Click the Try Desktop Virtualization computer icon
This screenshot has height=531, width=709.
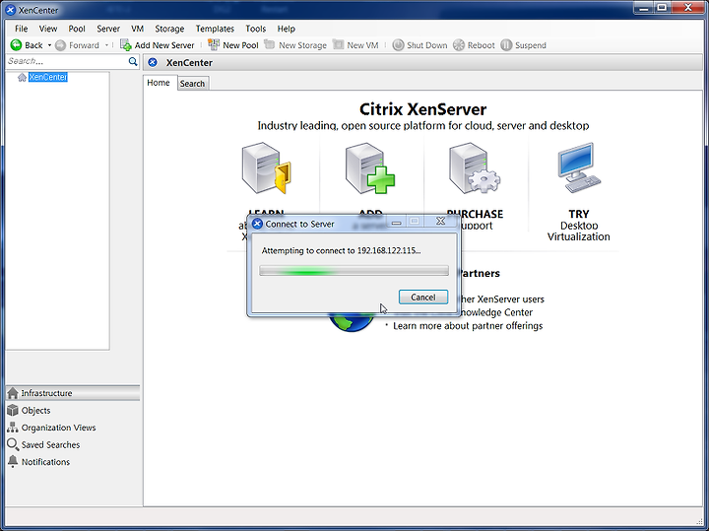click(579, 167)
